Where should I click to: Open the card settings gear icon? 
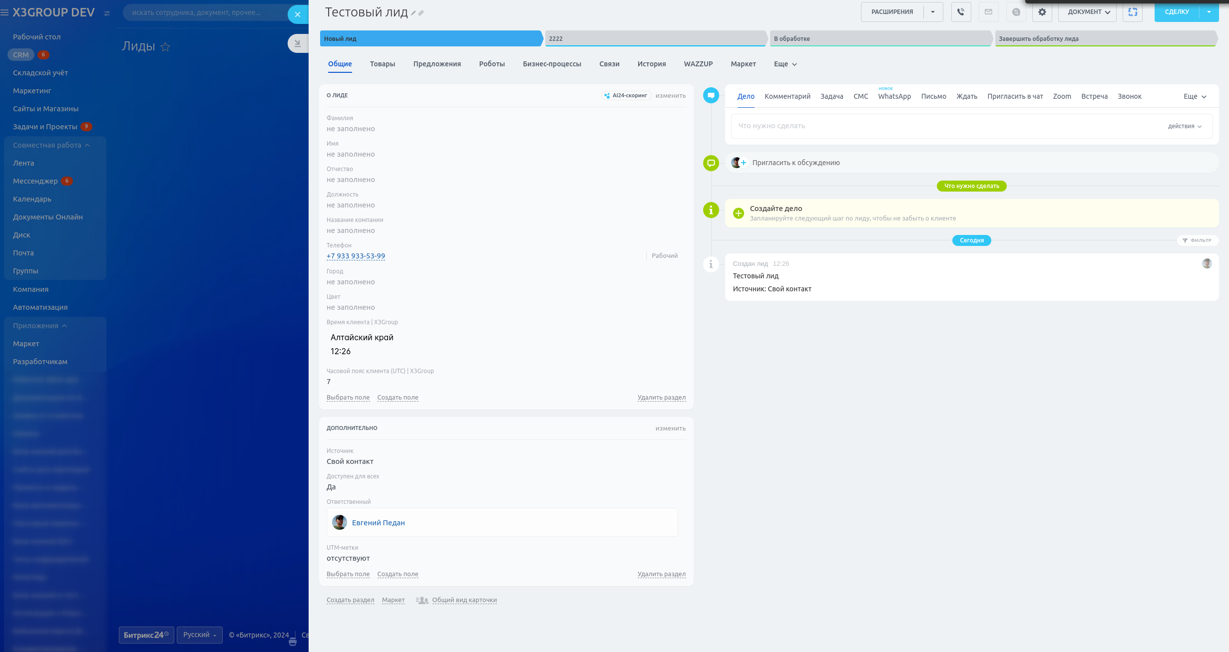1042,12
